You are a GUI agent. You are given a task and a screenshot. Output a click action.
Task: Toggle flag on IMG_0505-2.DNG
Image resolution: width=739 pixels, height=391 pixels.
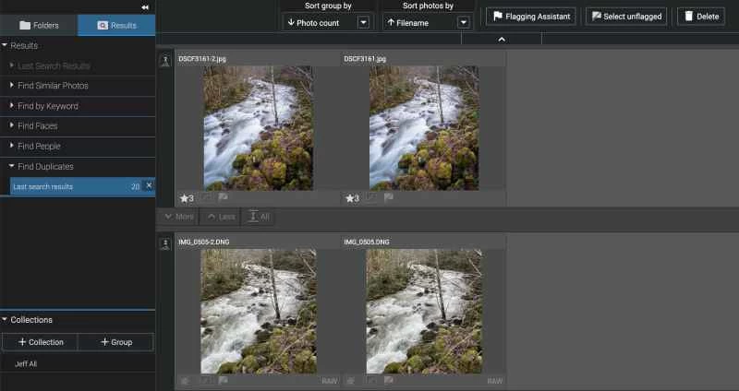pyautogui.click(x=224, y=380)
